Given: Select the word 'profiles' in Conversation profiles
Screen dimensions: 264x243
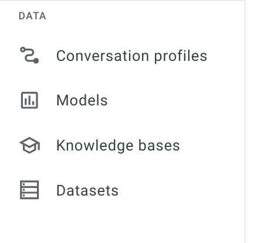Looking at the screenshot, I should [x=181, y=57].
